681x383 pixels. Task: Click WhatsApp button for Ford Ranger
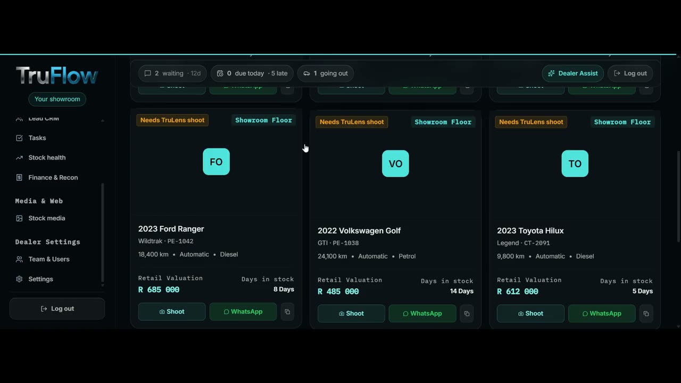(243, 312)
